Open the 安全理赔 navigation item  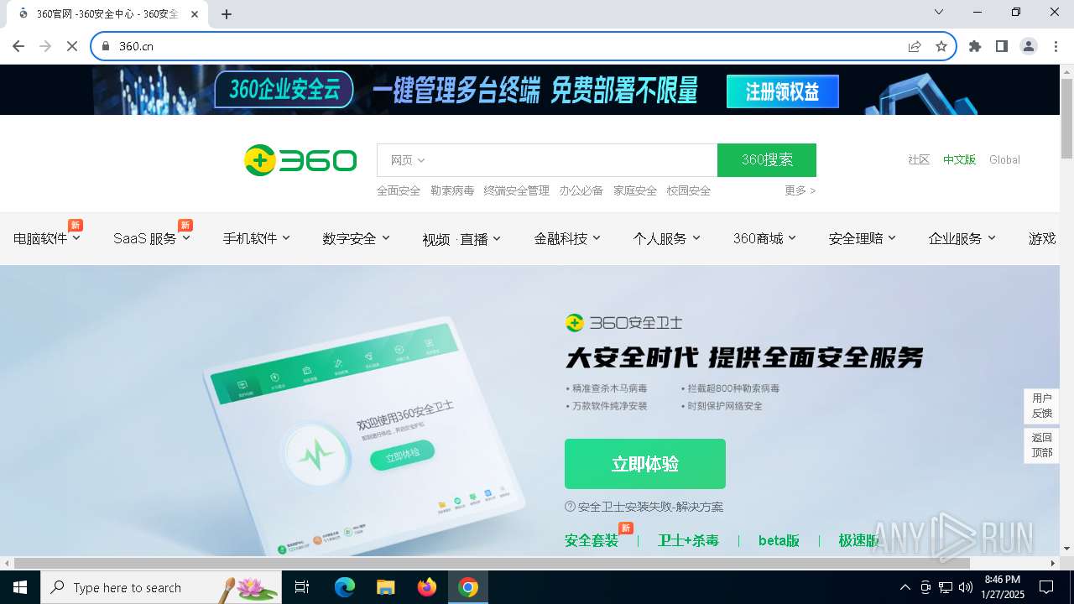tap(862, 238)
